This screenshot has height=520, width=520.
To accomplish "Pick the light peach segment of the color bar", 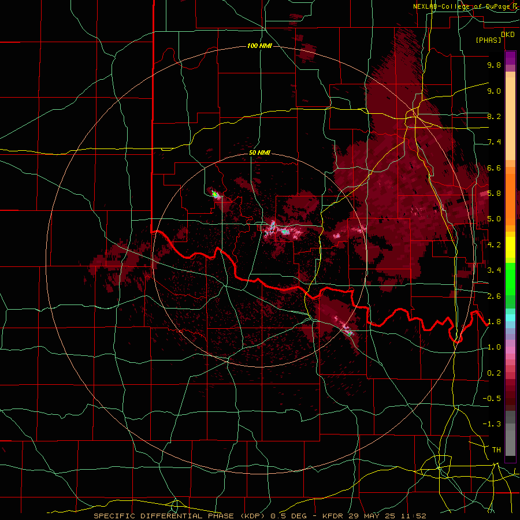I will 510,118.
